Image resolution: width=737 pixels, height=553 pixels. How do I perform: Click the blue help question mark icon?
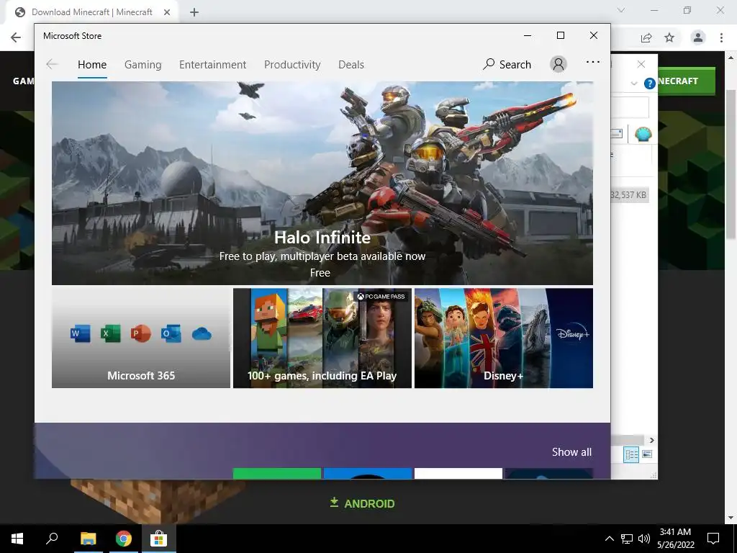pyautogui.click(x=650, y=84)
